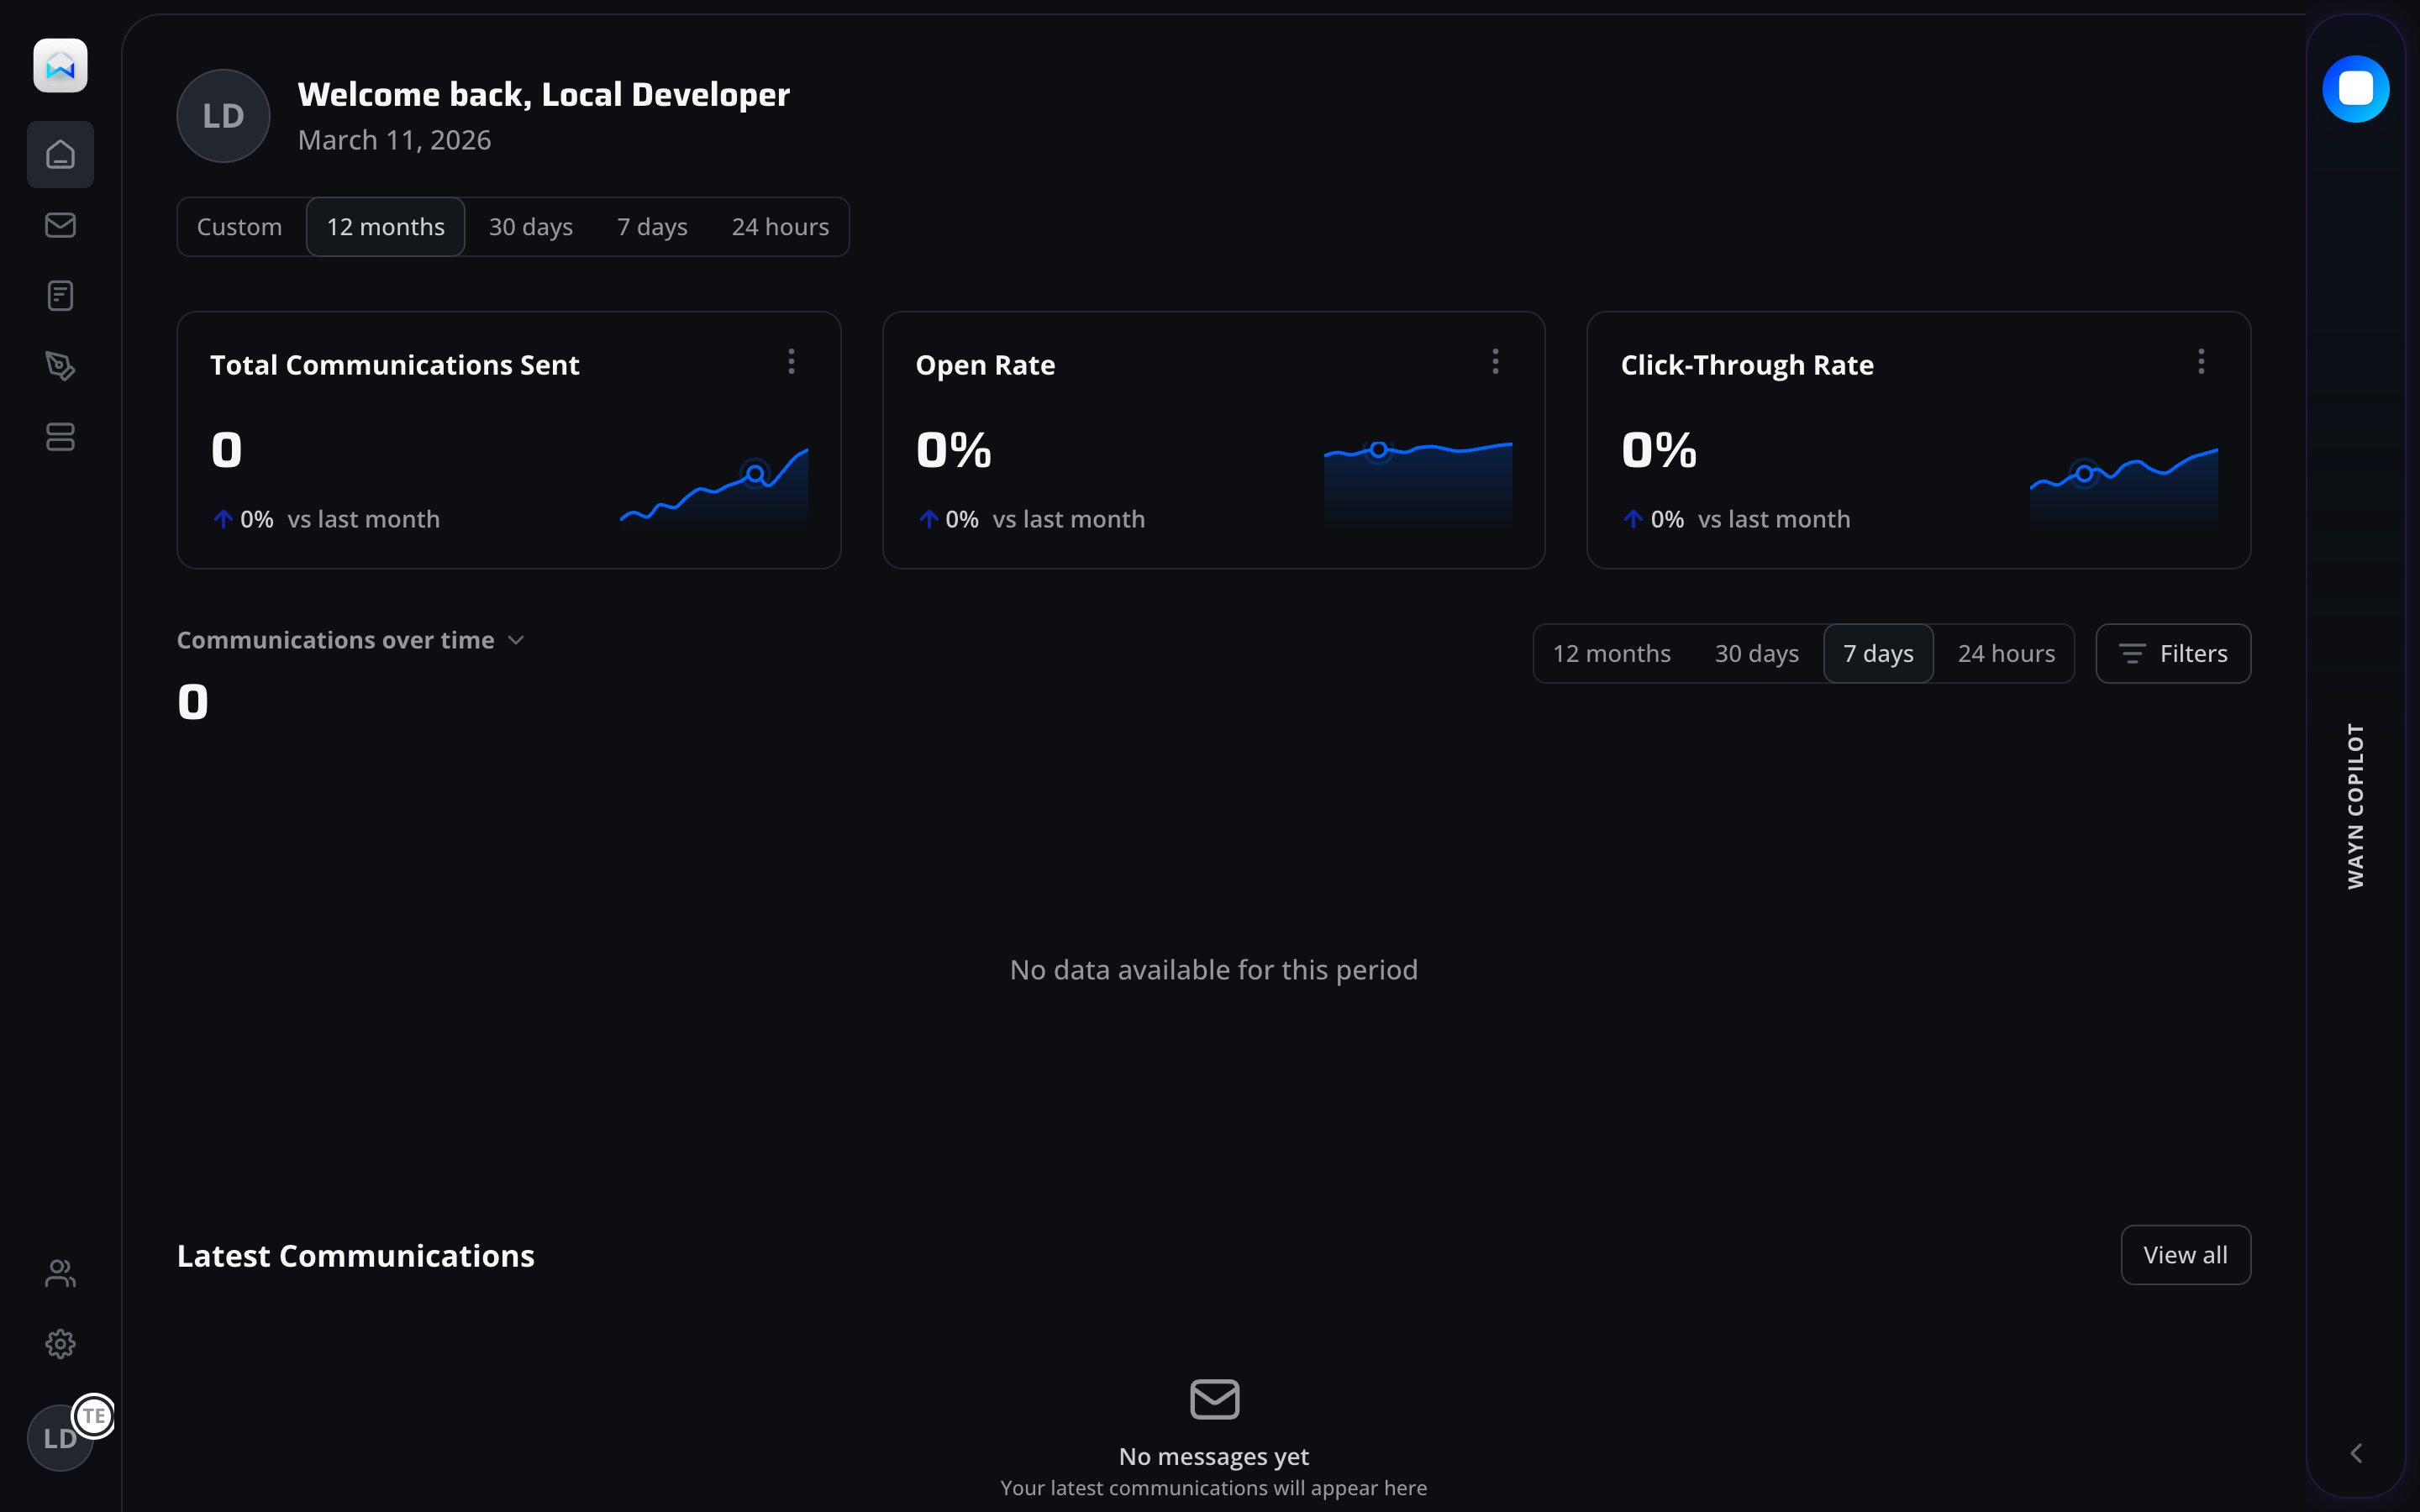Collapse the Wayn Copilot panel chevron
This screenshot has height=1512, width=2420.
click(2355, 1452)
